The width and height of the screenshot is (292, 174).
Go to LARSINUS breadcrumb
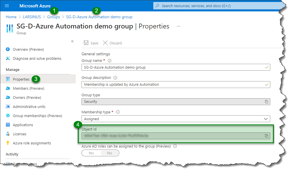pyautogui.click(x=32, y=17)
